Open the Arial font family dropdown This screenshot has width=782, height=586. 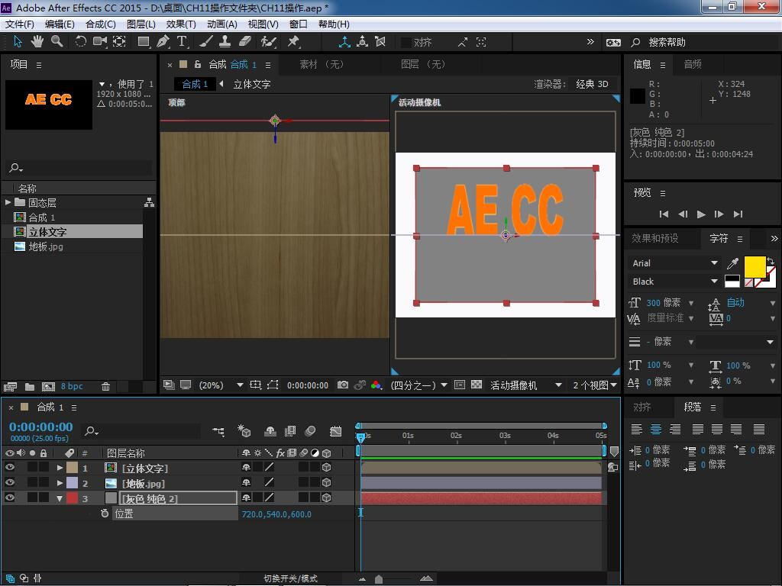coord(714,262)
